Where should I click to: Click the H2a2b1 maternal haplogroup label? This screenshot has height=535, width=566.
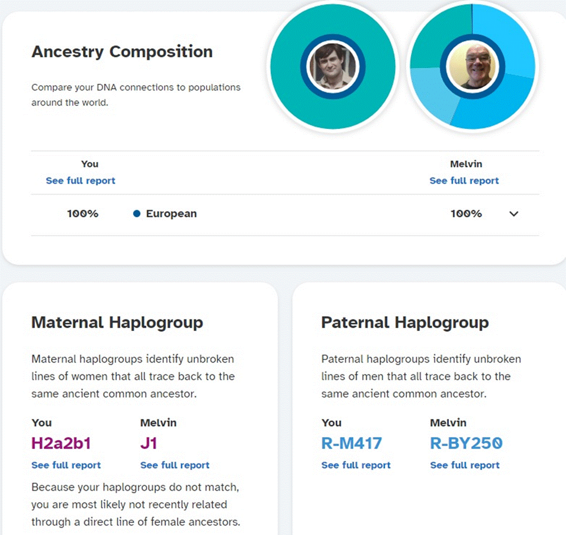point(61,443)
